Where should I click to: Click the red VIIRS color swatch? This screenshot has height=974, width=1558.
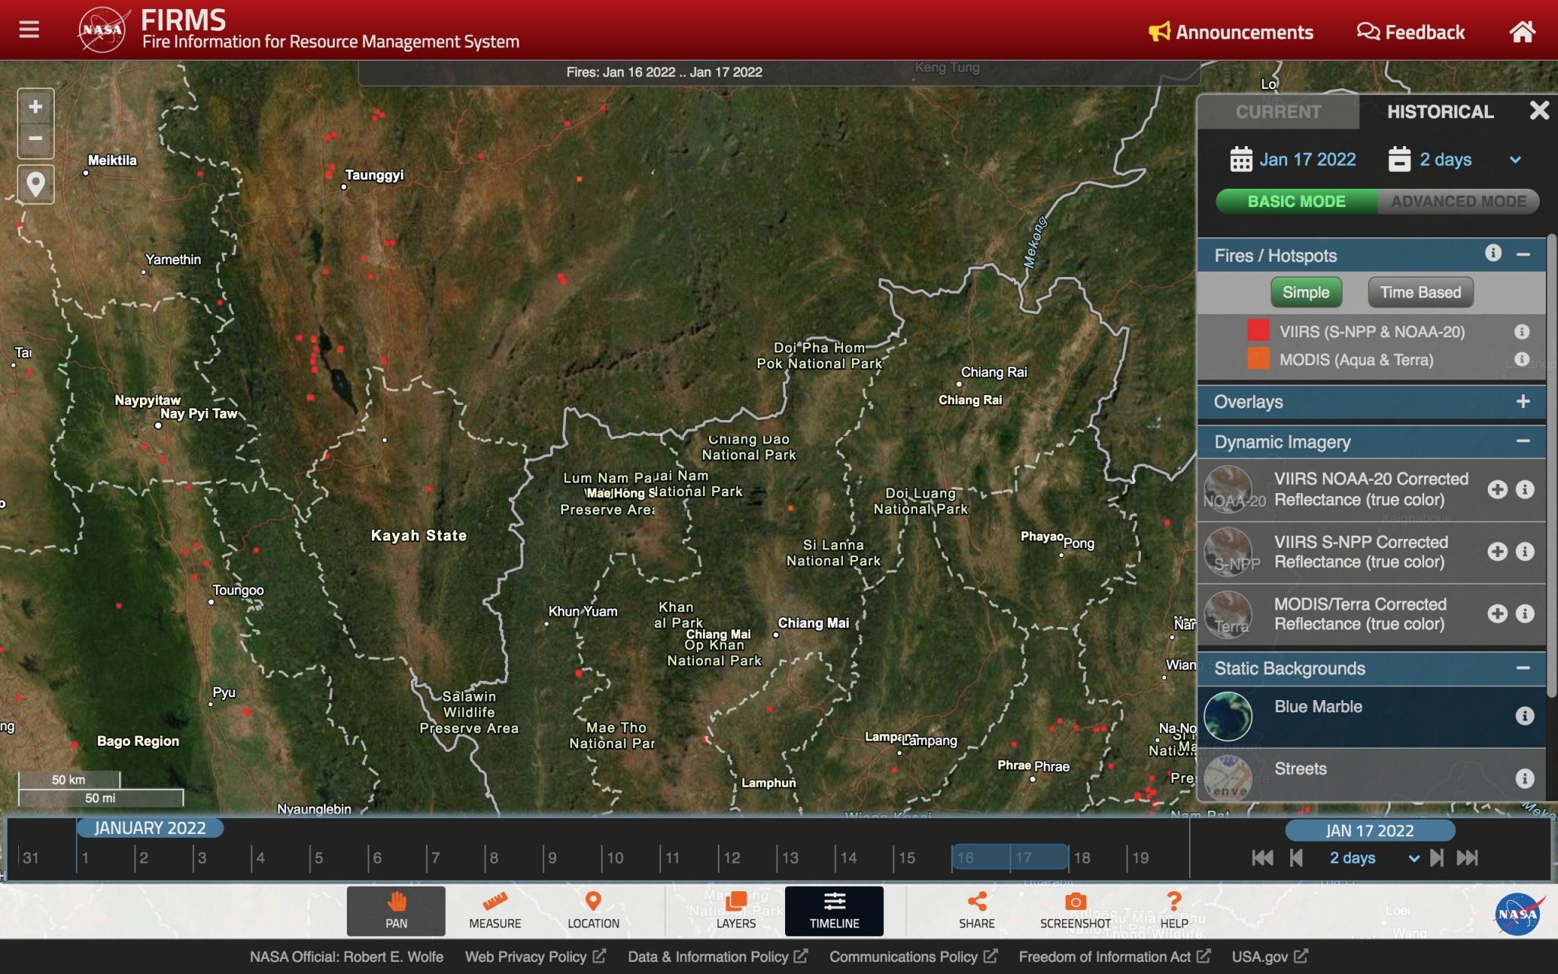pyautogui.click(x=1258, y=330)
